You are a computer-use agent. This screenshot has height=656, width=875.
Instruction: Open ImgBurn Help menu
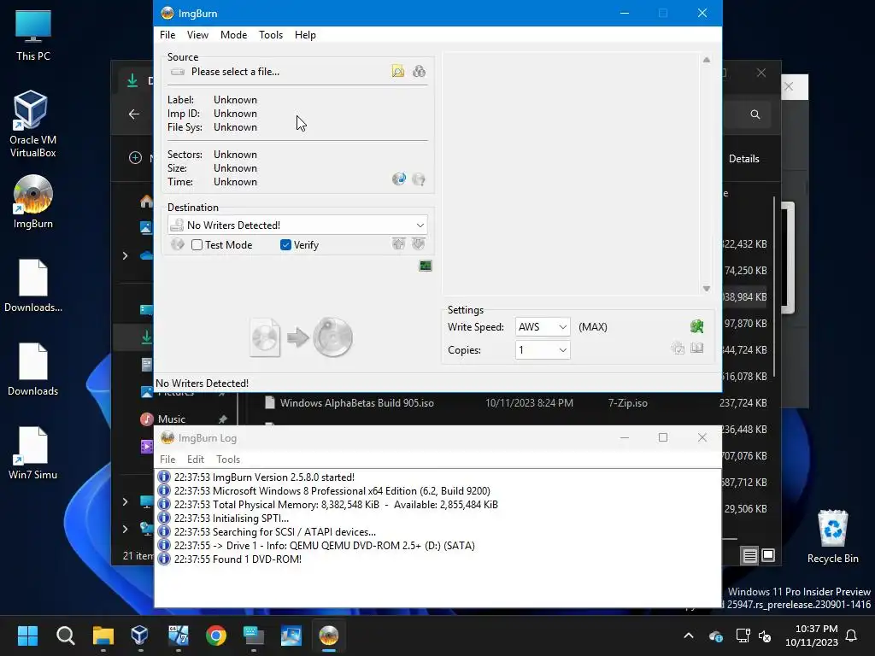pos(305,34)
